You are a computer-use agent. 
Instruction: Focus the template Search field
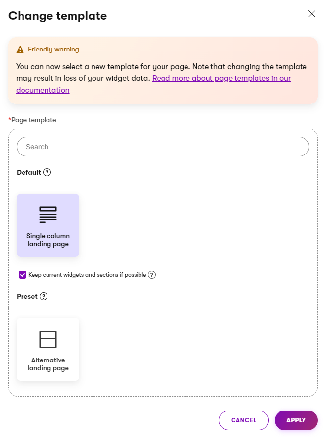point(163,147)
